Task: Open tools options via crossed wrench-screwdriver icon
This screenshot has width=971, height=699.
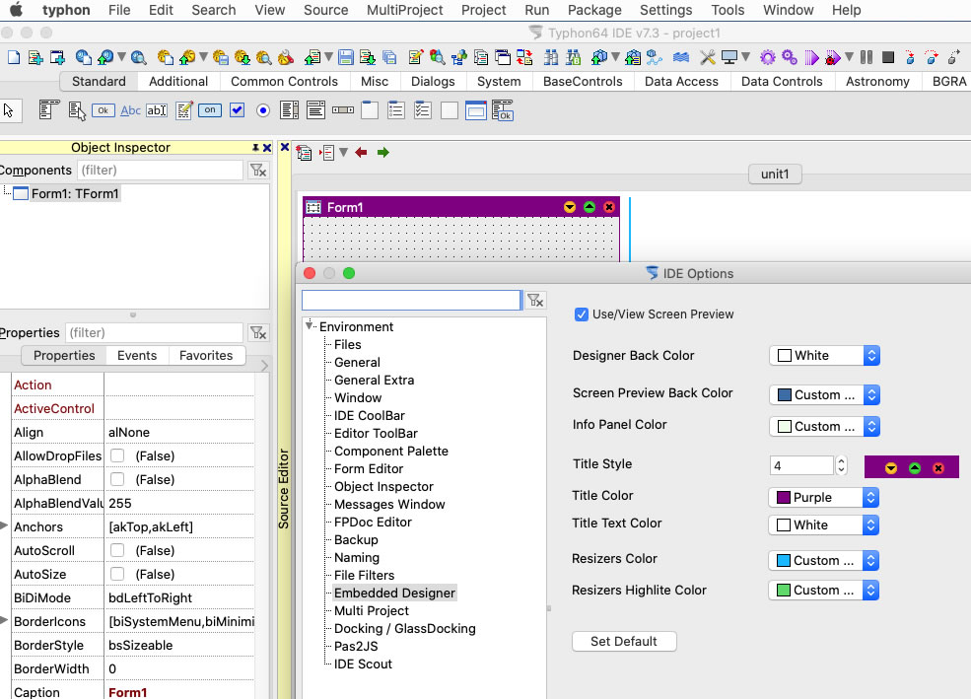Action: click(707, 57)
